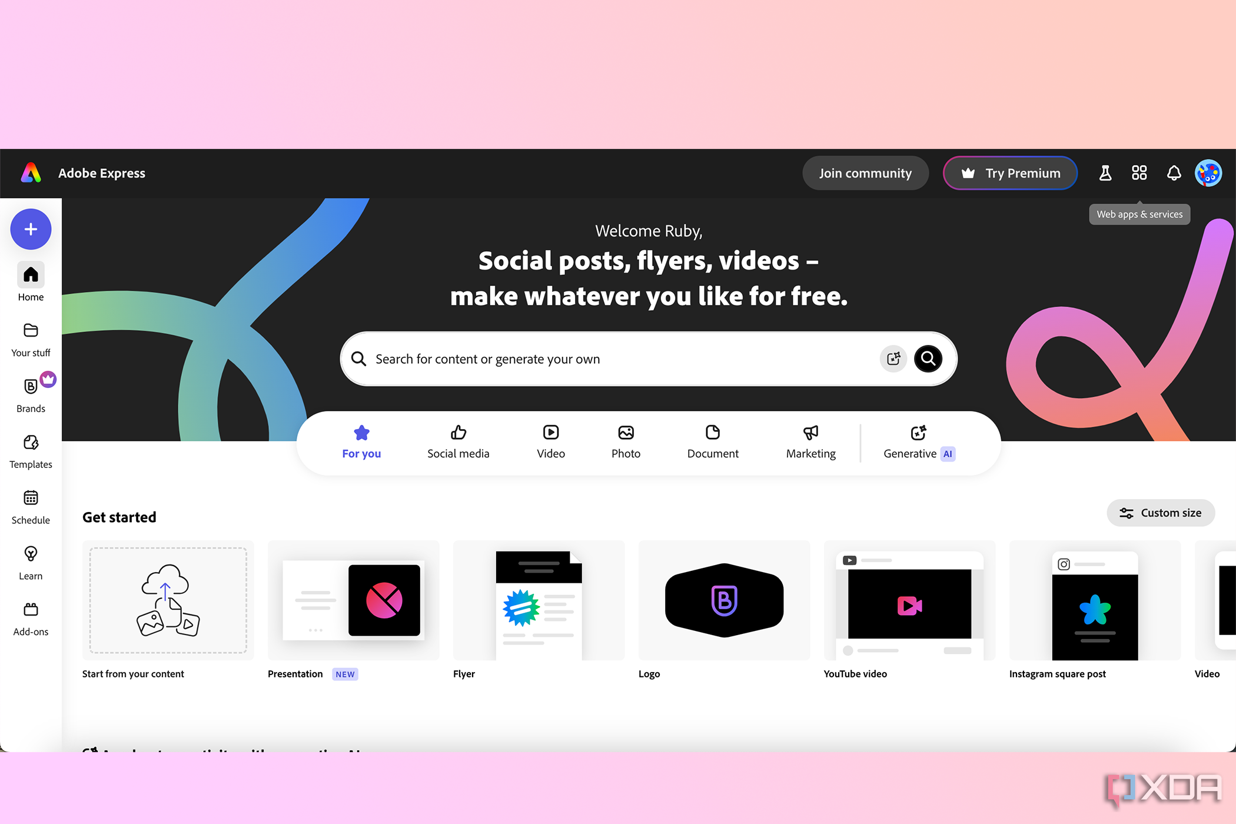Switch to the Social media tab
Screen dimensions: 1236x824
click(457, 440)
